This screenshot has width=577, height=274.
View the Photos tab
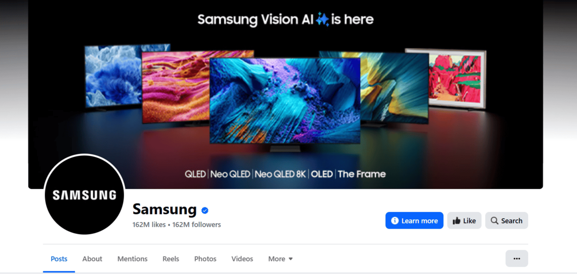tap(205, 259)
